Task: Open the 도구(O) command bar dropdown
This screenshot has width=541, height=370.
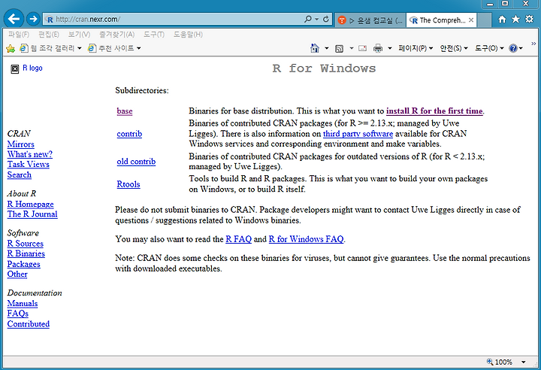Action: pyautogui.click(x=489, y=48)
